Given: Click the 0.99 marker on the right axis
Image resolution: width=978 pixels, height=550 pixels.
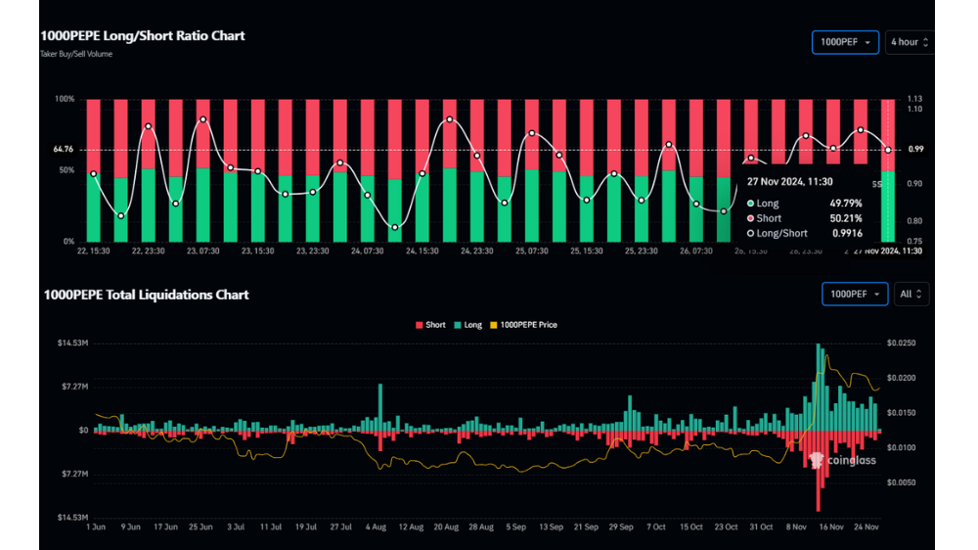Looking at the screenshot, I should [x=915, y=149].
